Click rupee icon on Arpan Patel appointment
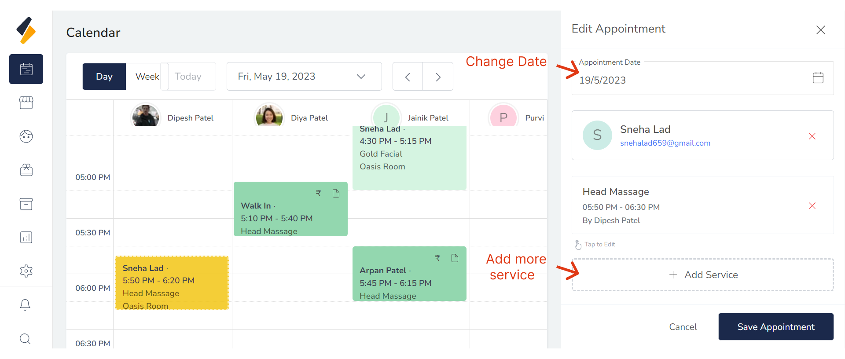The width and height of the screenshot is (845, 359). pos(437,258)
